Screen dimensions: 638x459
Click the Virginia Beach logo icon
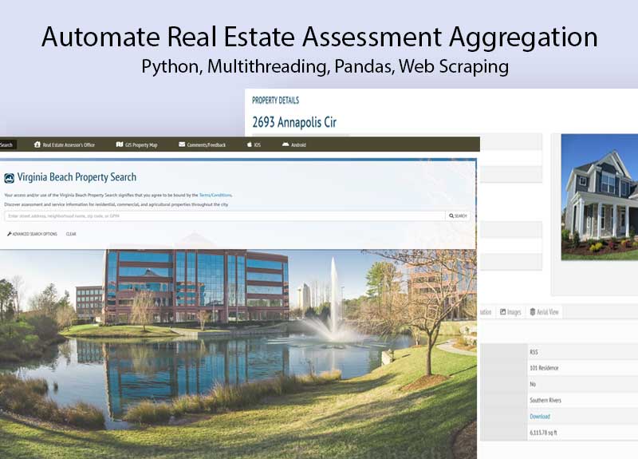coord(9,178)
